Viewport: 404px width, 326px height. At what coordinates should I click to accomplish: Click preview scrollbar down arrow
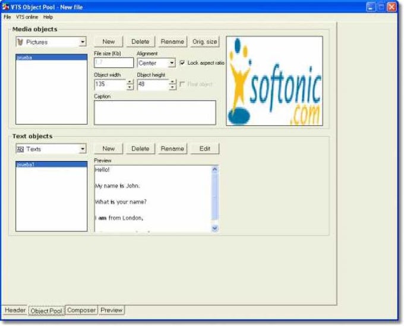[214, 228]
